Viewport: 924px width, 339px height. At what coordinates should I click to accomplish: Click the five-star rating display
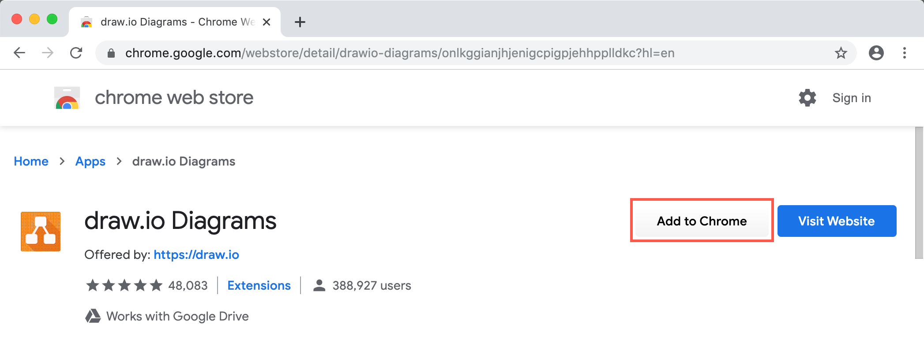(124, 285)
